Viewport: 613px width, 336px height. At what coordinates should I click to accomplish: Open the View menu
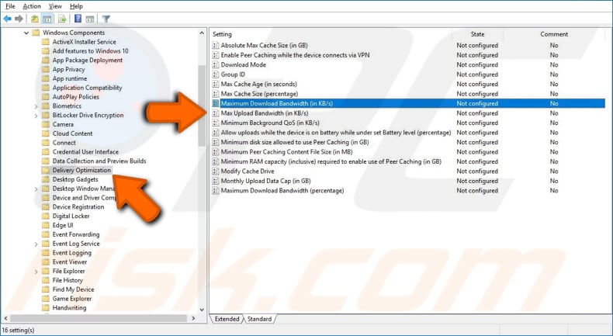point(55,6)
